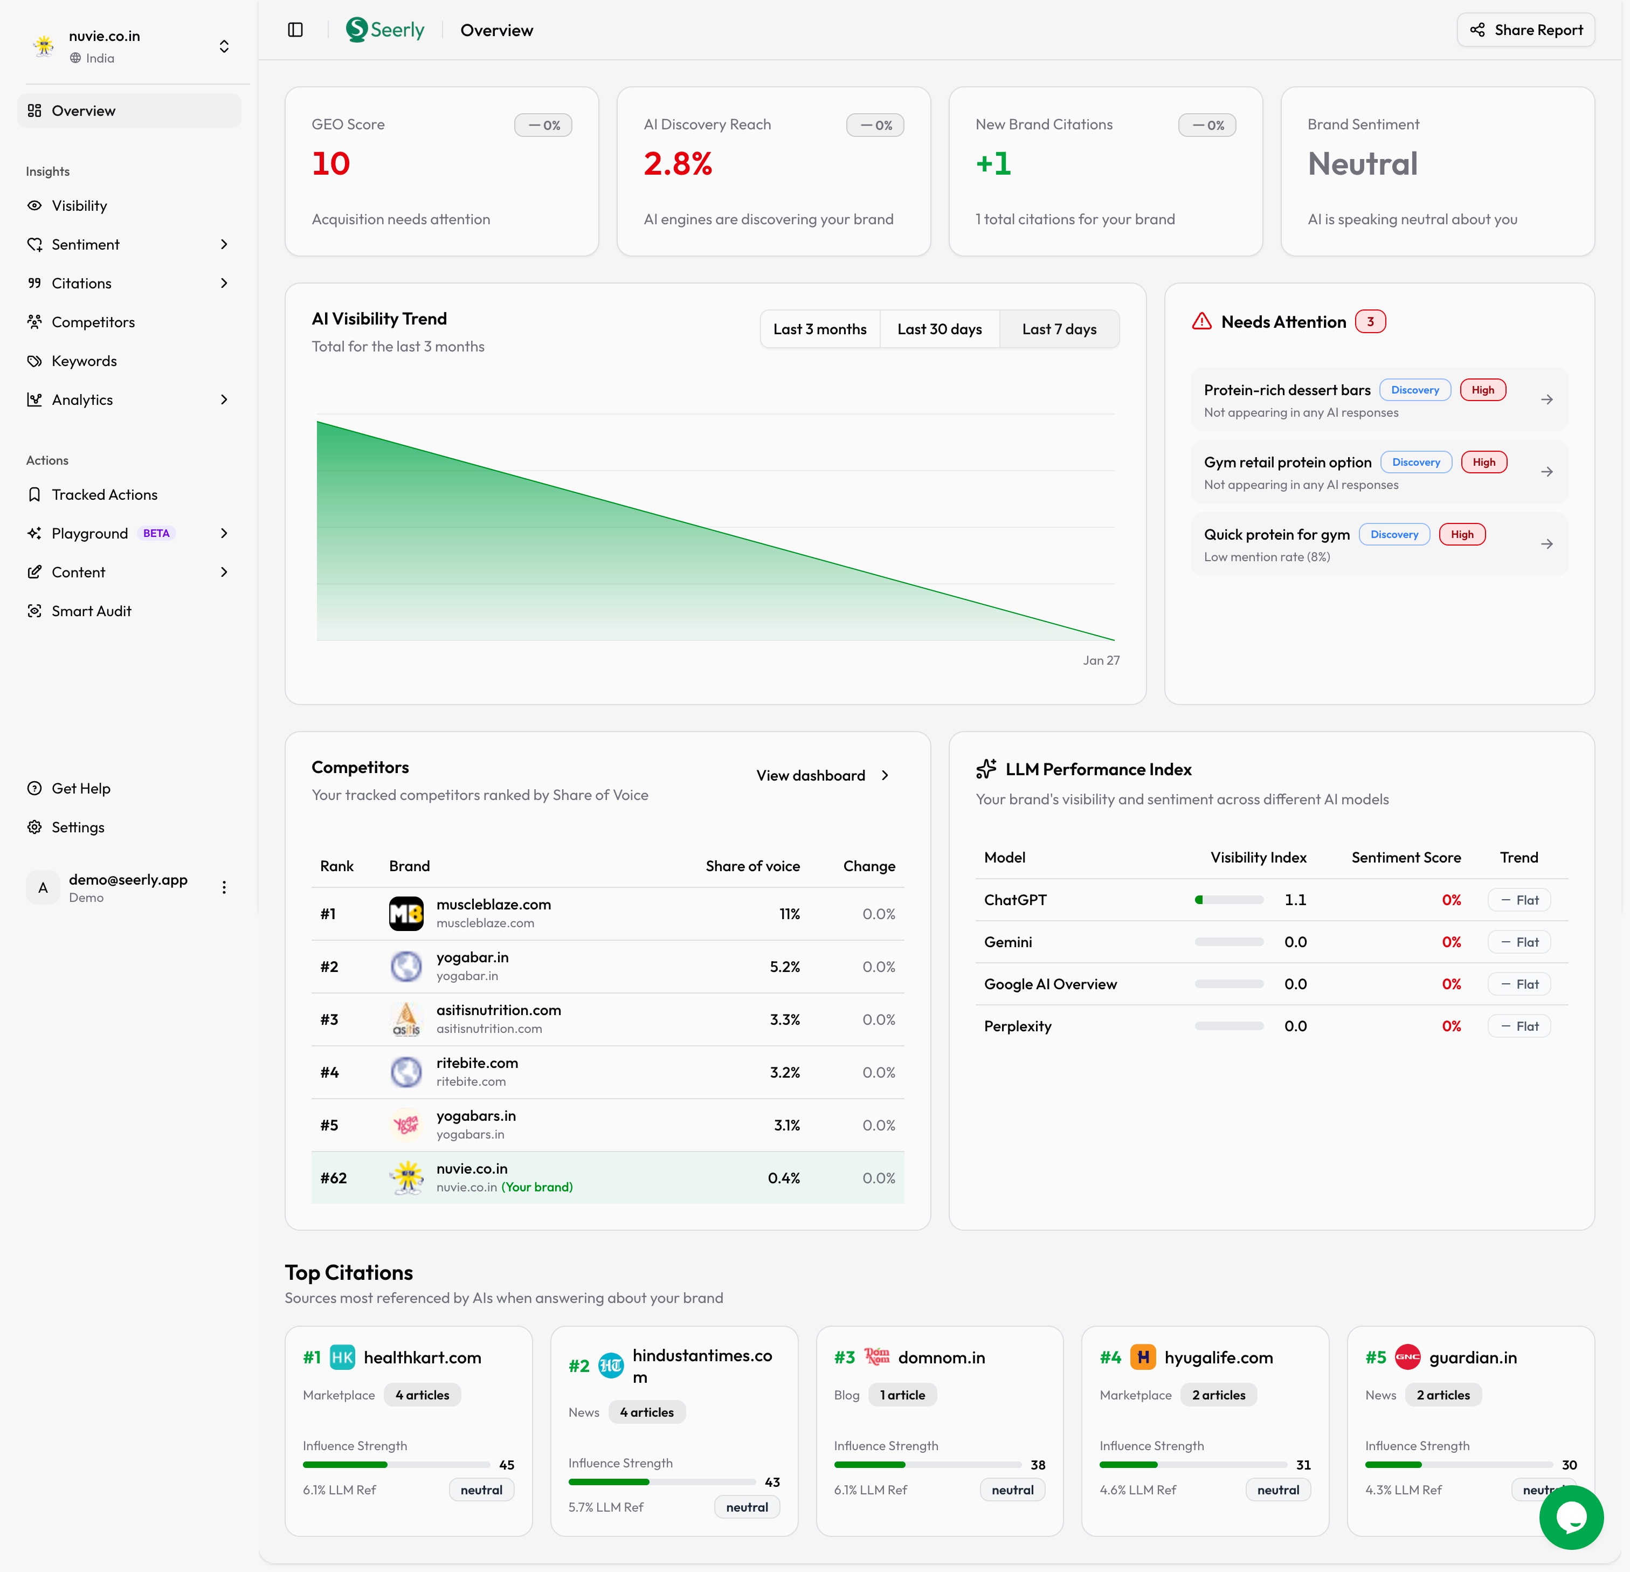The width and height of the screenshot is (1630, 1572).
Task: Expand the Citations submenu chevron
Action: coord(224,284)
